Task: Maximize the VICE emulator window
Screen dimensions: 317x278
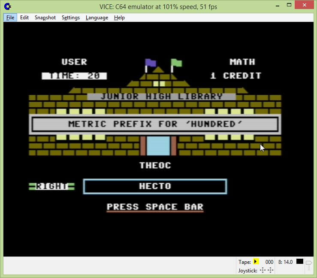Action: click(x=289, y=5)
